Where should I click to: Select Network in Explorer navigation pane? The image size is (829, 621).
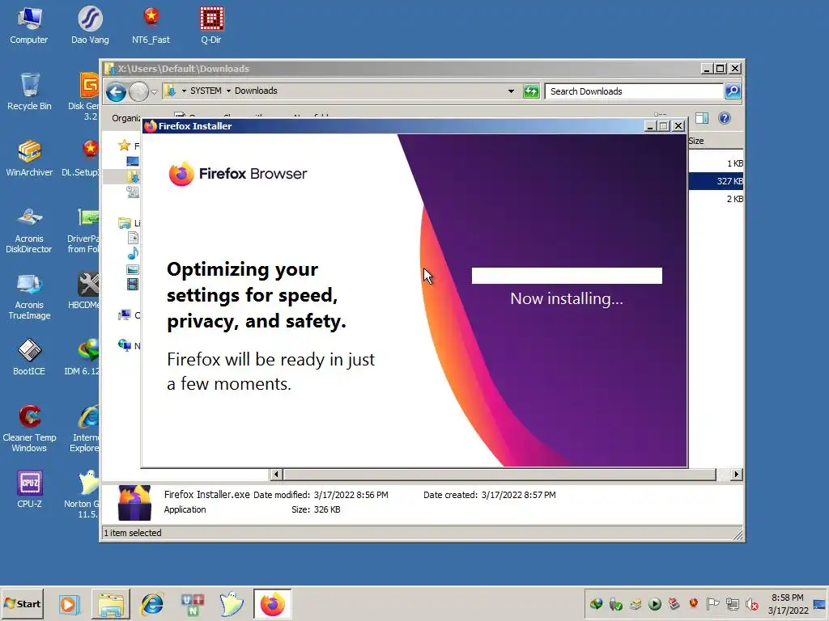click(125, 345)
